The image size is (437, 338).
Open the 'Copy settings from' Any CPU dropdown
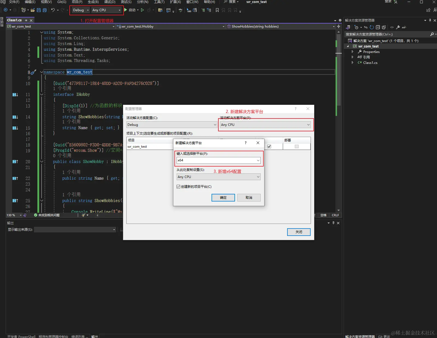[219, 177]
